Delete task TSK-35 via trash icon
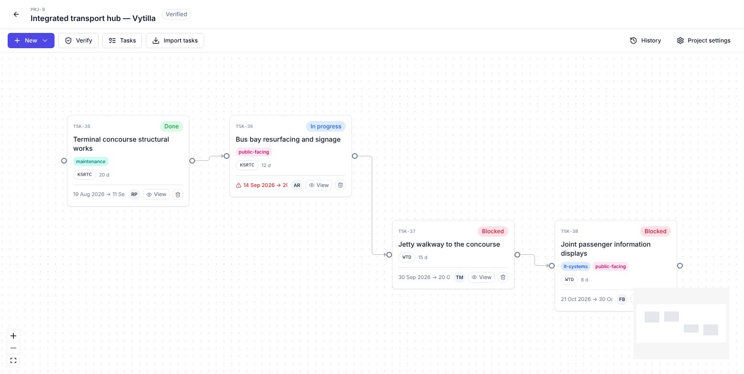This screenshot has height=374, width=744. click(177, 195)
